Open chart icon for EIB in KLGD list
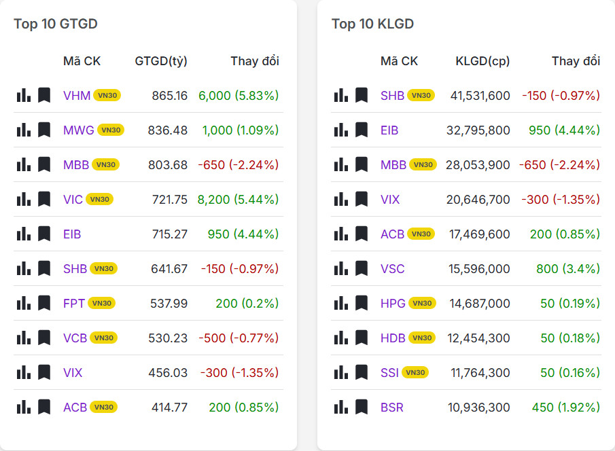615x451 pixels. [x=341, y=130]
